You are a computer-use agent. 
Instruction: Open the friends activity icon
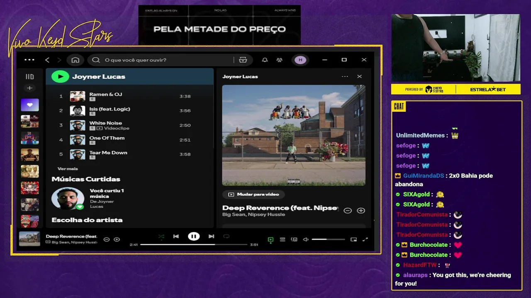(280, 60)
